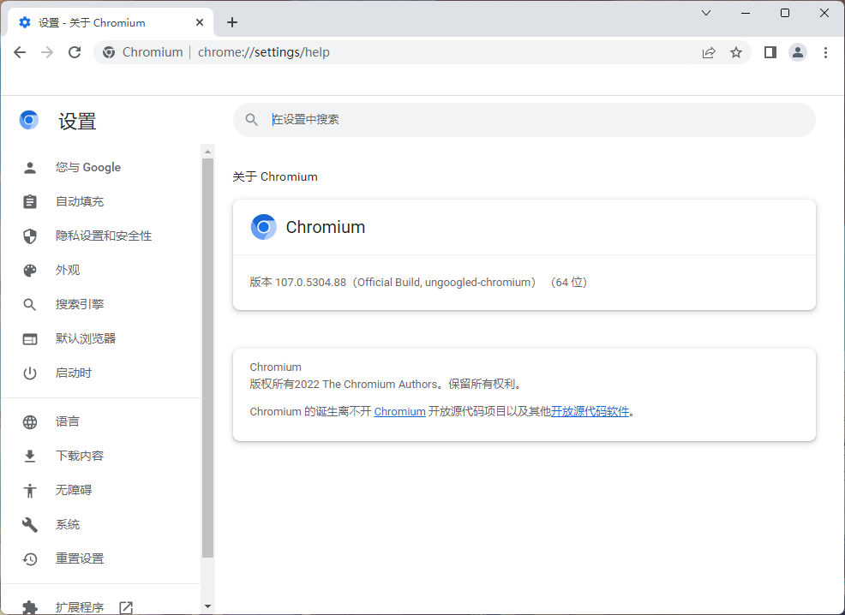Expand the tab search chevron

click(705, 13)
